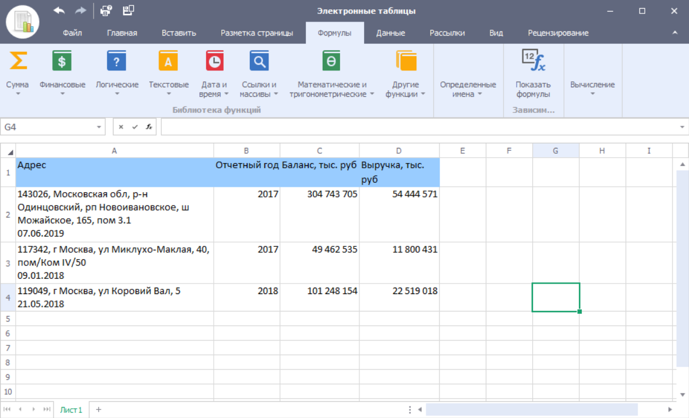Image resolution: width=689 pixels, height=418 pixels.
Task: Open Ссылки и массивы magnifier icon
Action: pyautogui.click(x=259, y=61)
